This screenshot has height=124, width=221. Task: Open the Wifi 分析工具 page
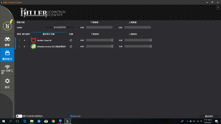click(x=7, y=69)
